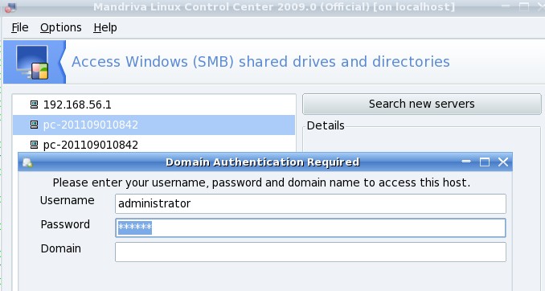This screenshot has height=291, width=545.
Task: Select the highlighted pc-201109010842 server entry
Action: 154,125
